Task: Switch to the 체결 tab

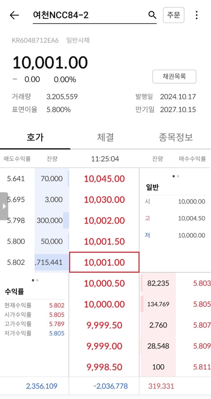Action: (x=105, y=137)
